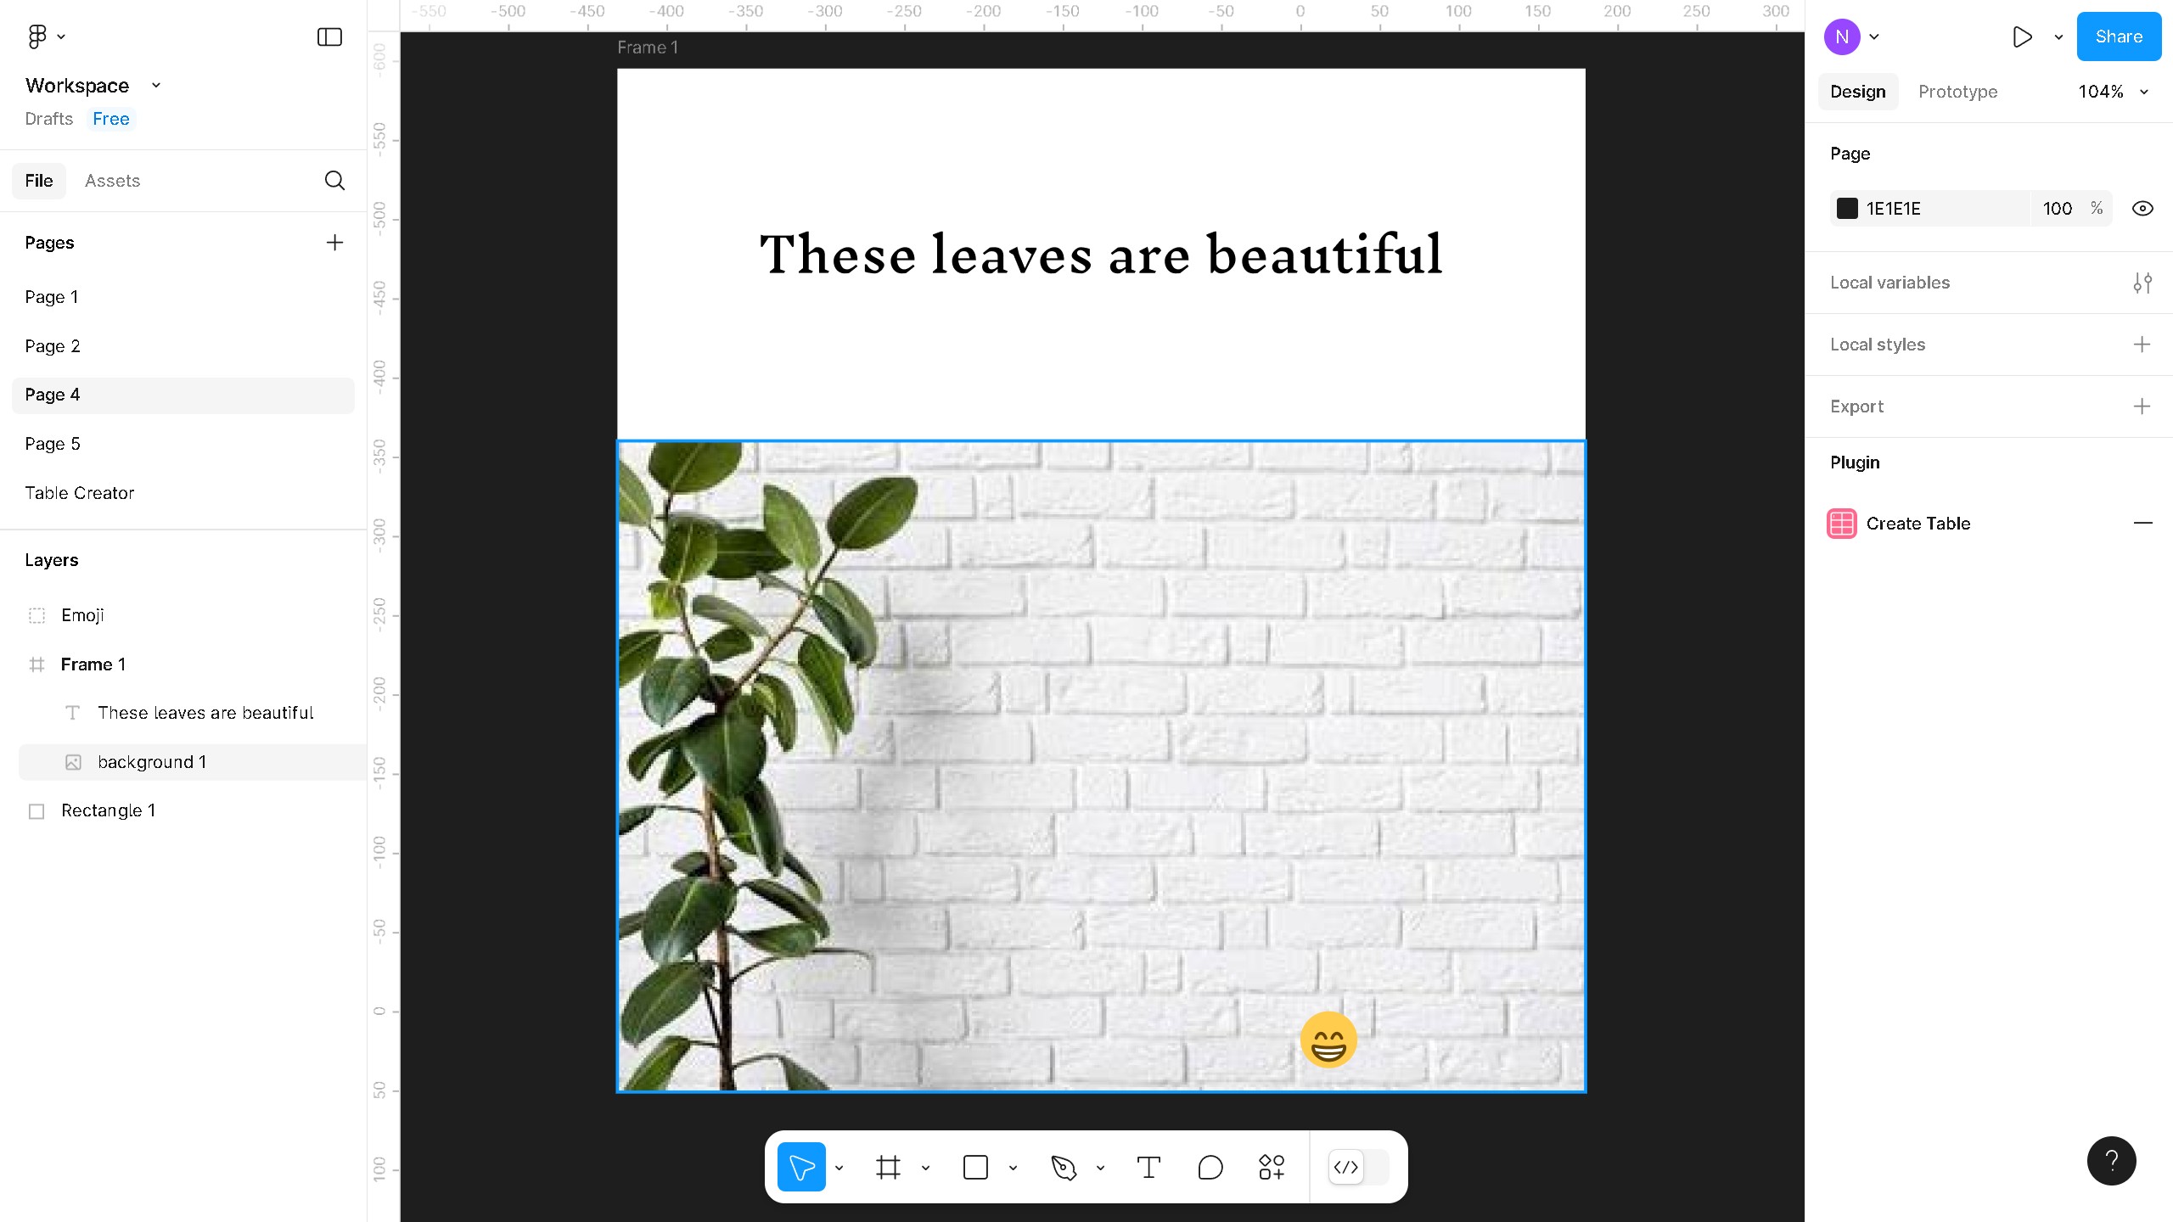Open the Comment tool
The image size is (2173, 1222).
pyautogui.click(x=1210, y=1167)
